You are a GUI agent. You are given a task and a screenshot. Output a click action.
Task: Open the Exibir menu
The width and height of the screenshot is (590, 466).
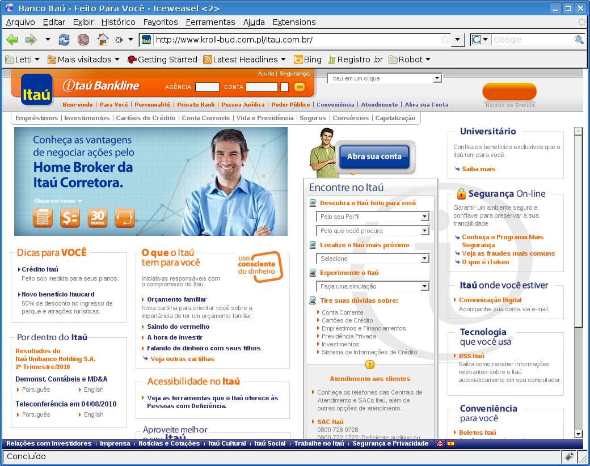(83, 22)
